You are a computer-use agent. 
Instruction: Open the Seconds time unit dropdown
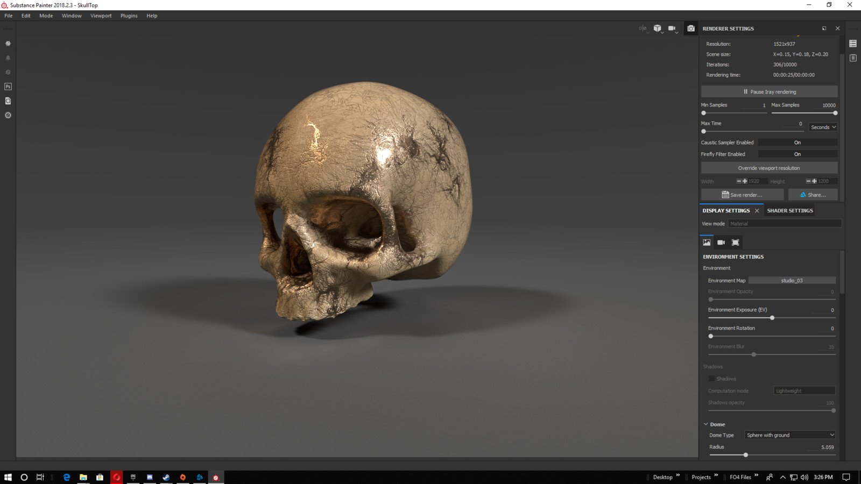point(823,127)
